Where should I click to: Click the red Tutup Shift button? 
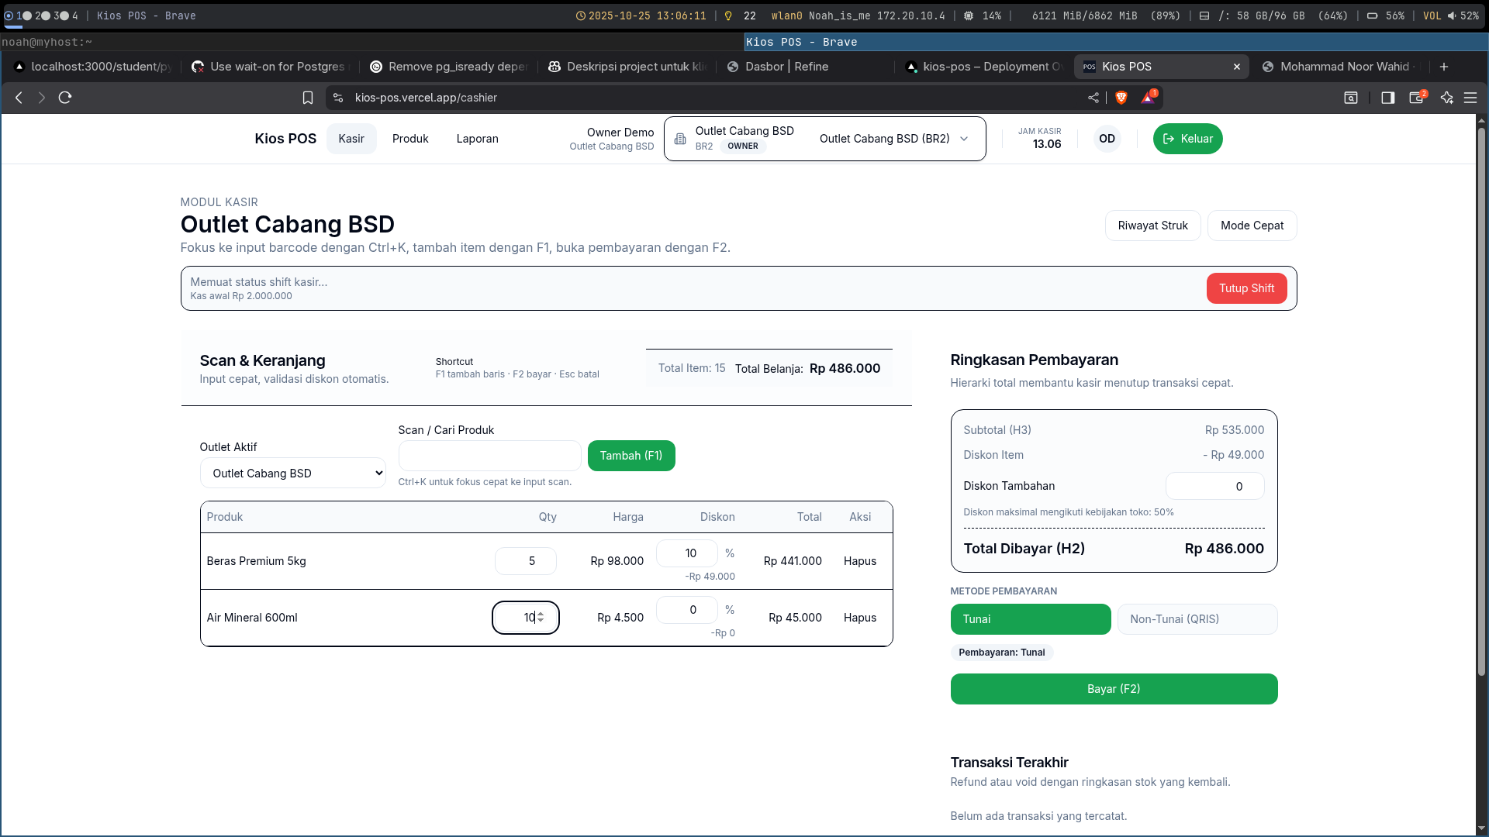coord(1245,288)
